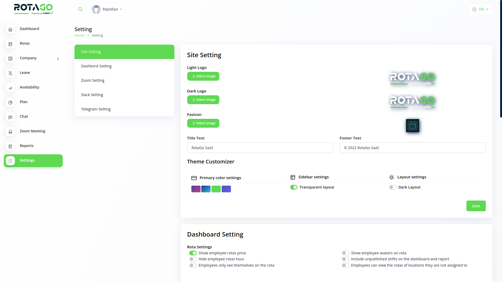Screen dimensions: 502x282
Task: Open the Rajodiya user dropdown
Action: click(107, 9)
